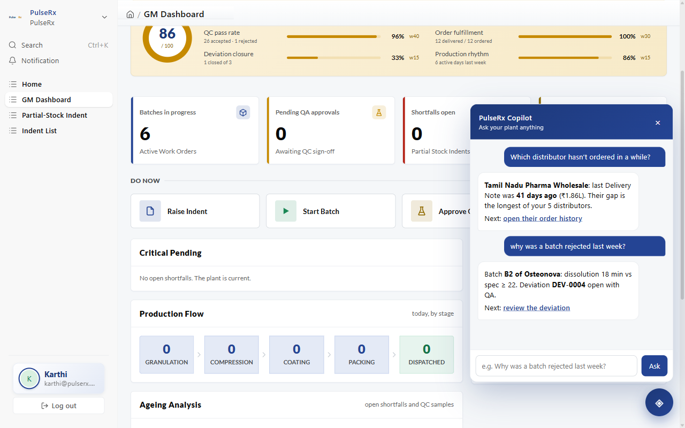Viewport: 685px width, 428px height.
Task: Go to Home in the sidebar
Action: click(59, 85)
